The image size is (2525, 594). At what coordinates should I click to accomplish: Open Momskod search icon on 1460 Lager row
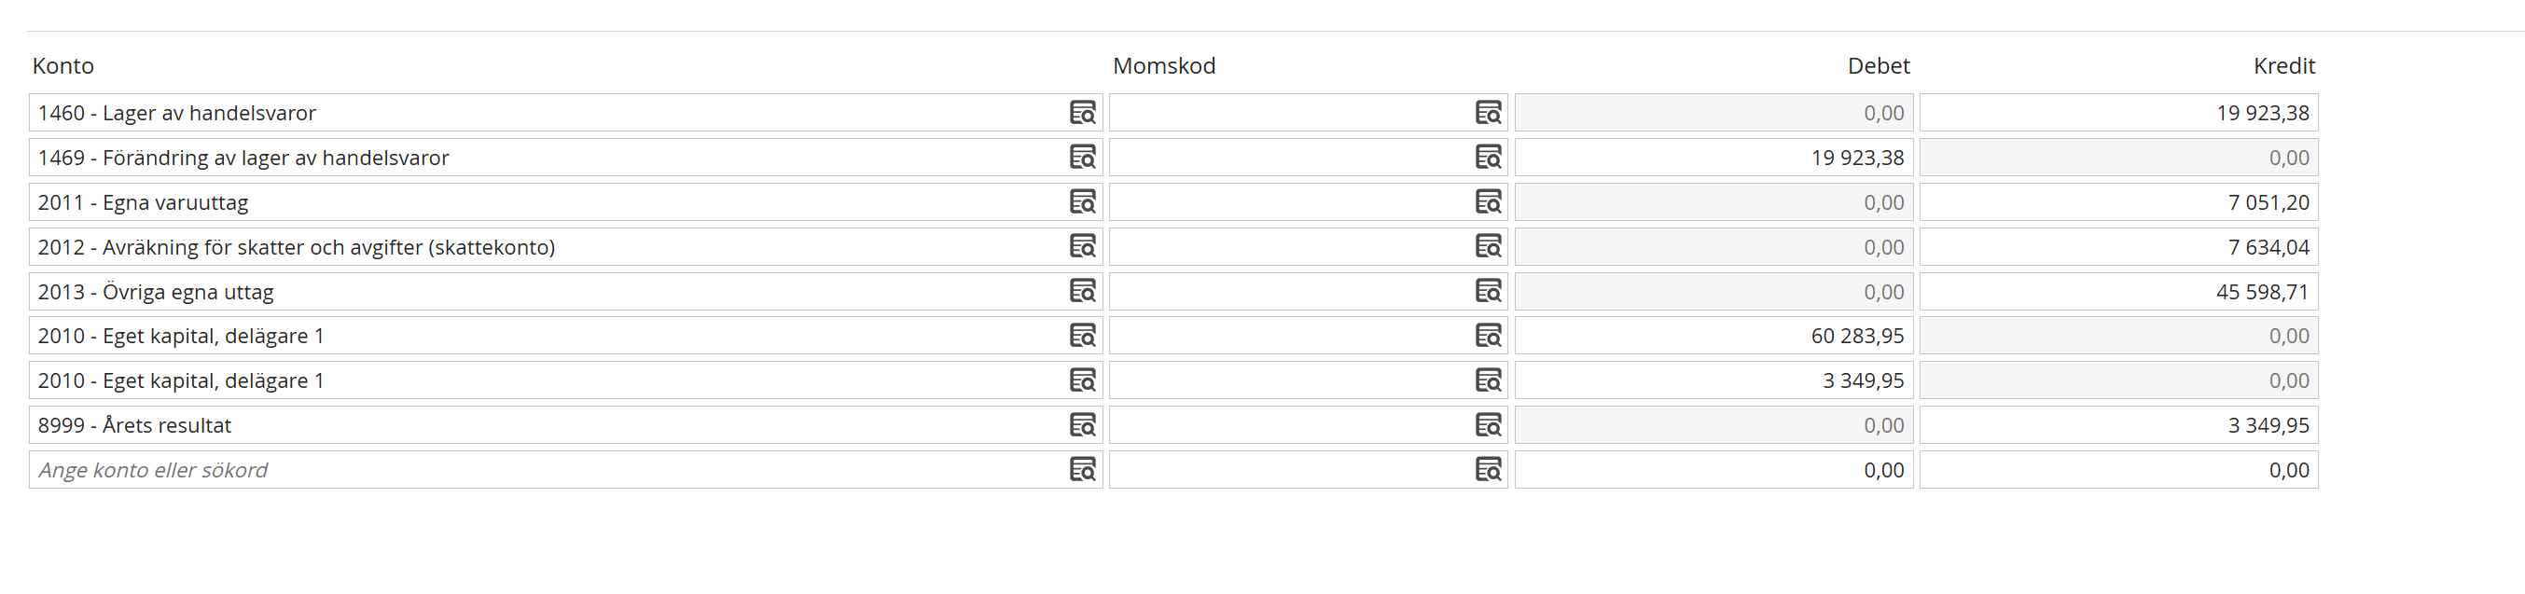click(x=1488, y=113)
